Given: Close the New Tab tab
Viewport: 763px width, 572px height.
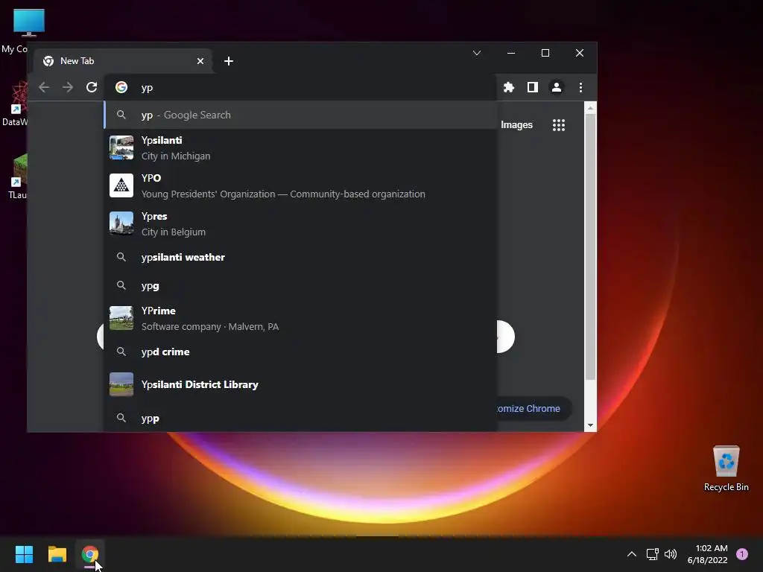Looking at the screenshot, I should (200, 61).
